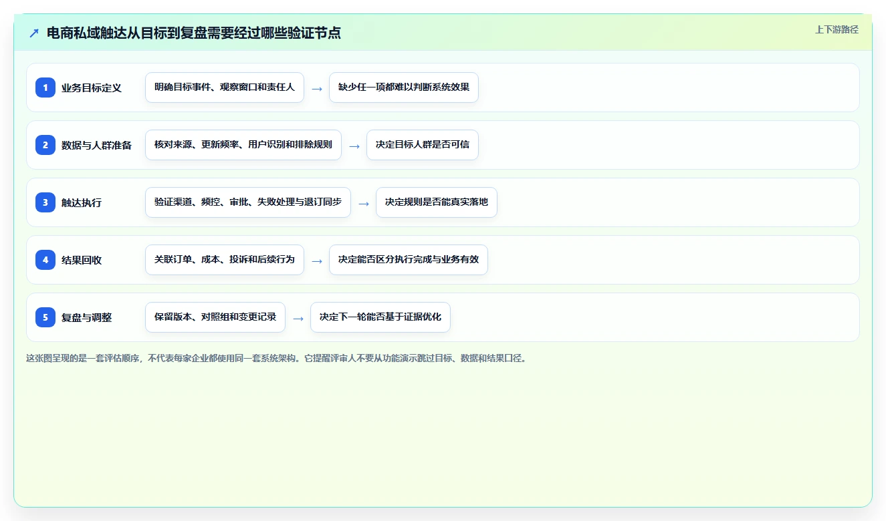This screenshot has width=886, height=521.
Task: Click the 上下游路径 label in header
Action: tap(837, 30)
